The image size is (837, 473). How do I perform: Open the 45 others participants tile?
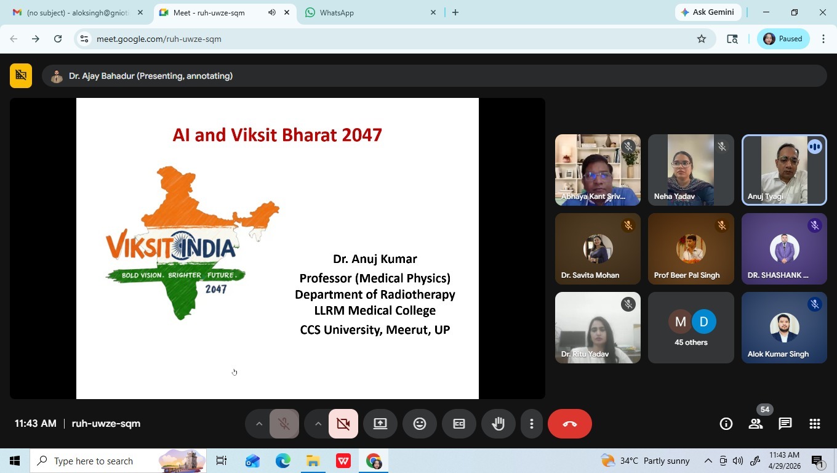(x=691, y=328)
